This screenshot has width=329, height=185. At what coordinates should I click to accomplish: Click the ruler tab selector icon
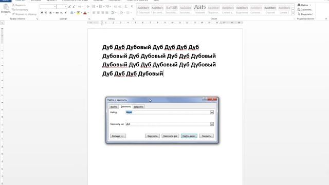pyautogui.click(x=2, y=23)
